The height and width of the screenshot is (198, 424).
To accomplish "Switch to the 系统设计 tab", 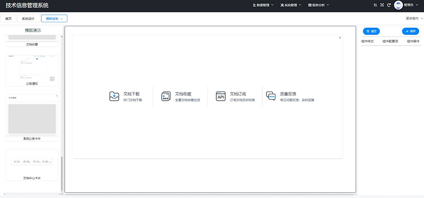I will coord(29,19).
